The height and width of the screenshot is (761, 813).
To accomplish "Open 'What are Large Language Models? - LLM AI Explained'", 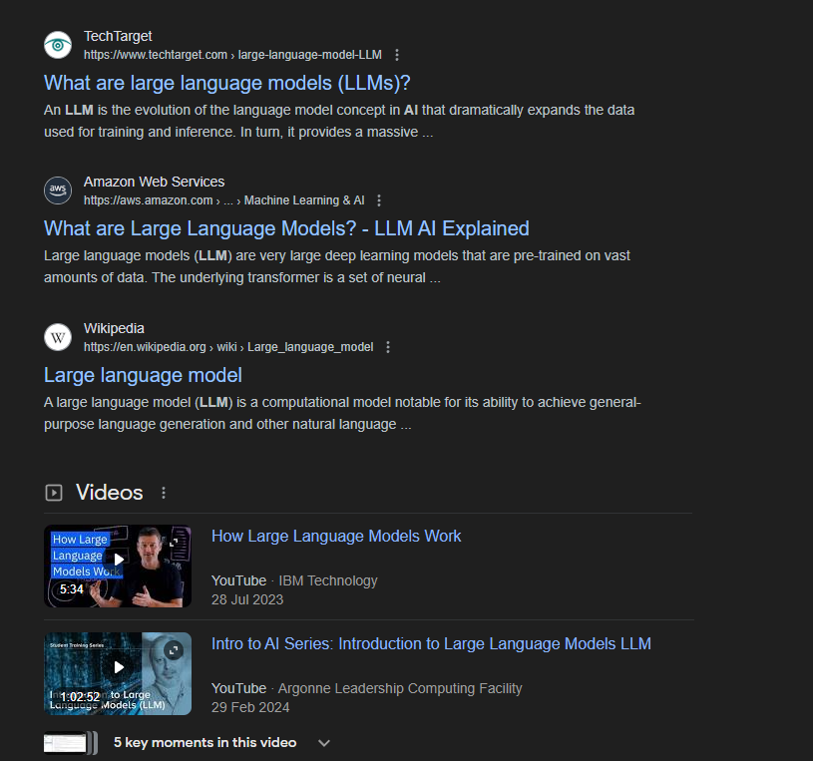I will [286, 228].
